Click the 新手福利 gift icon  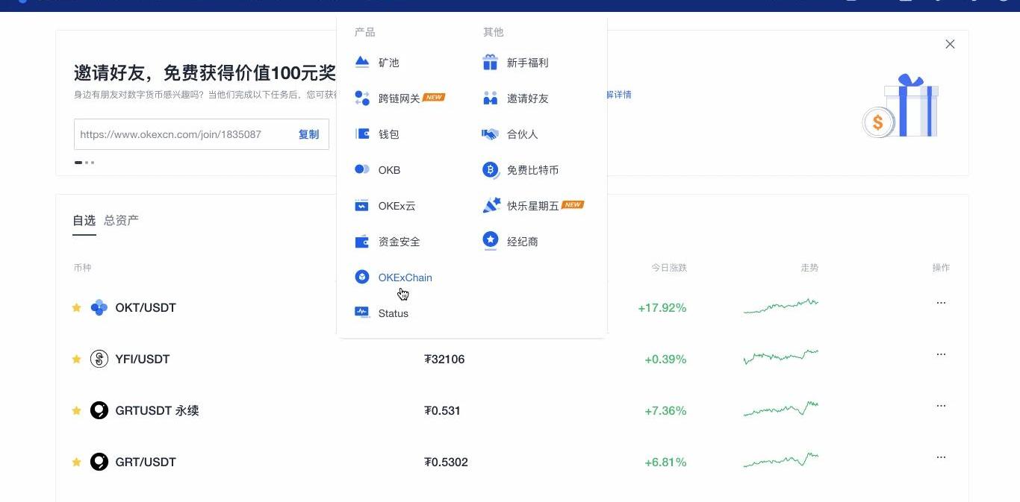491,63
